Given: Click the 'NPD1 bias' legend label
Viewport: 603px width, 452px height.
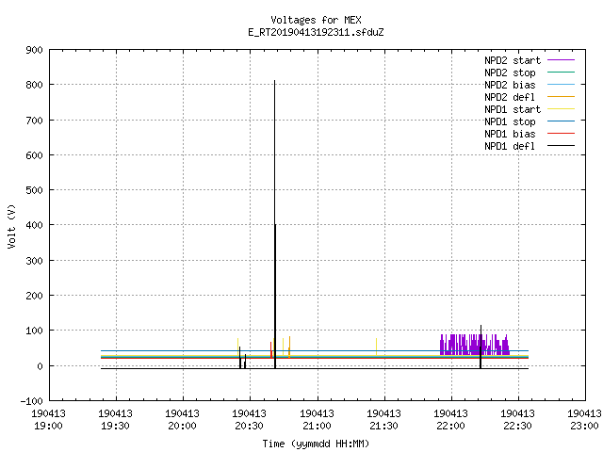Looking at the screenshot, I should 510,134.
